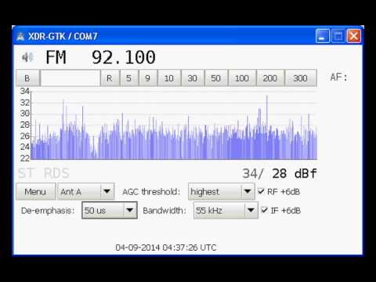Mute audio with the speaker icon
This screenshot has width=376, height=282.
pos(28,57)
